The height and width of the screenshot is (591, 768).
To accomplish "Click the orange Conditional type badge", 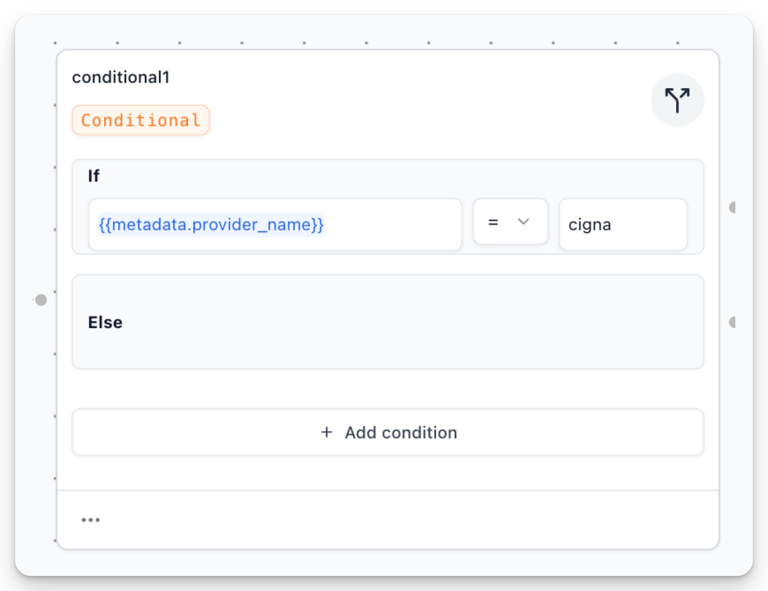I will pyautogui.click(x=140, y=120).
